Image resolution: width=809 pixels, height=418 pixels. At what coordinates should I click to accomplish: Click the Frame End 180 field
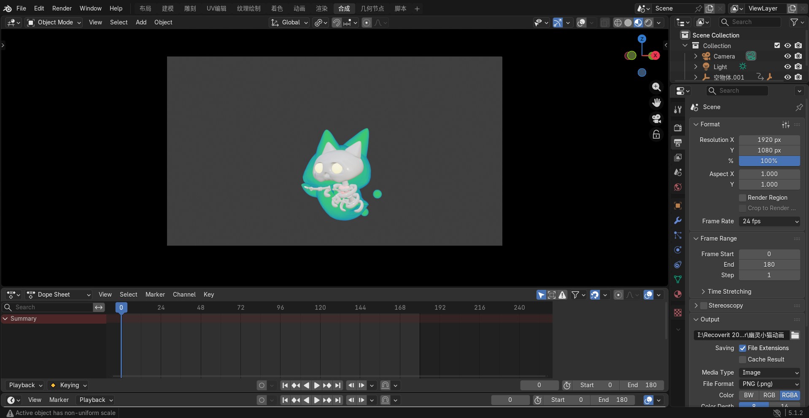769,265
